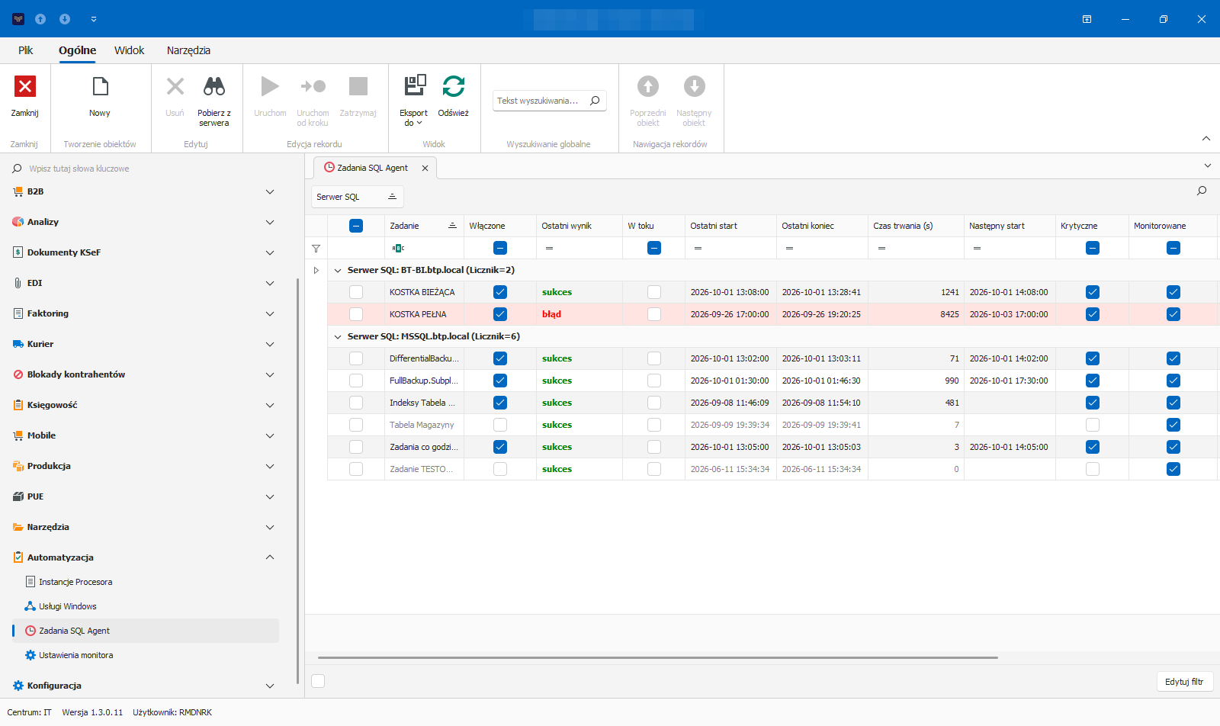
Task: Click the Edytuj filtr button
Action: coord(1184,682)
